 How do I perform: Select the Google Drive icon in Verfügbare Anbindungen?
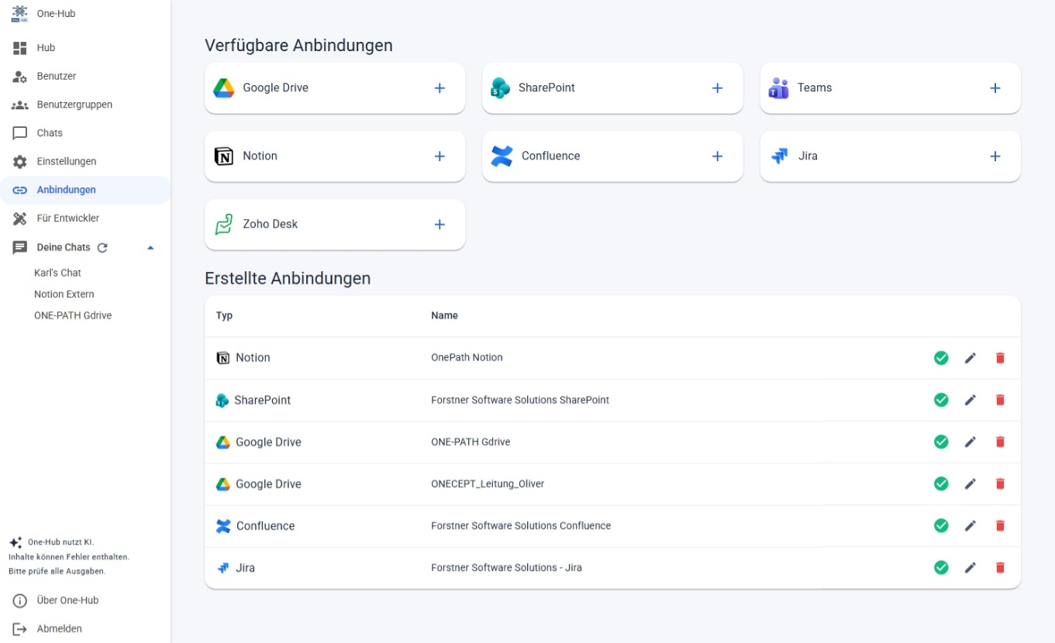point(223,88)
